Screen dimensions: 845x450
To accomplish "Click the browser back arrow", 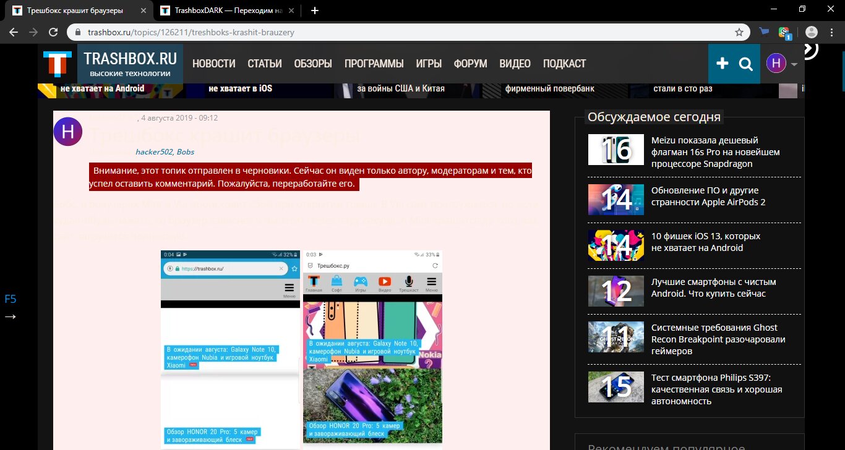I will tap(14, 32).
